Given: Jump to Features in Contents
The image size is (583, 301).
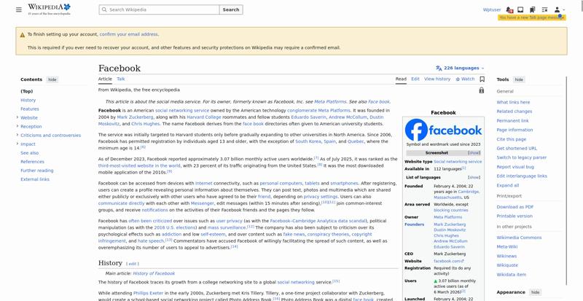Looking at the screenshot, I should point(30,109).
